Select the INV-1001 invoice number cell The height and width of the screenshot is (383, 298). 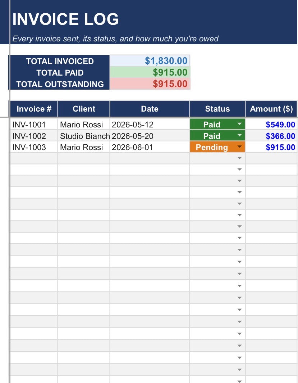click(34, 124)
